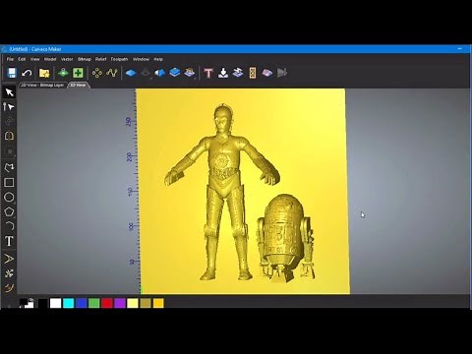Open the Relief menu
The image size is (472, 354).
pos(100,59)
